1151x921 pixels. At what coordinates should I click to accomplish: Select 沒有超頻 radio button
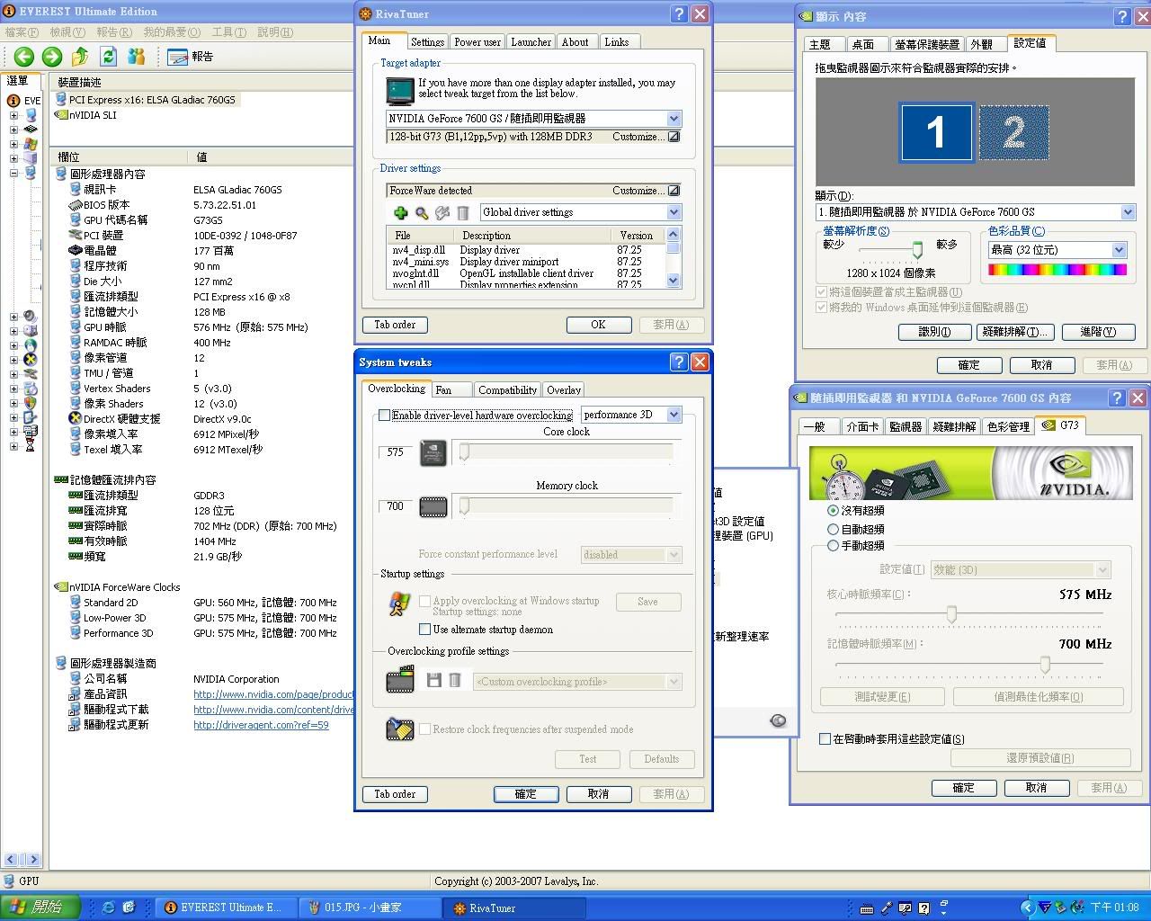coord(833,510)
